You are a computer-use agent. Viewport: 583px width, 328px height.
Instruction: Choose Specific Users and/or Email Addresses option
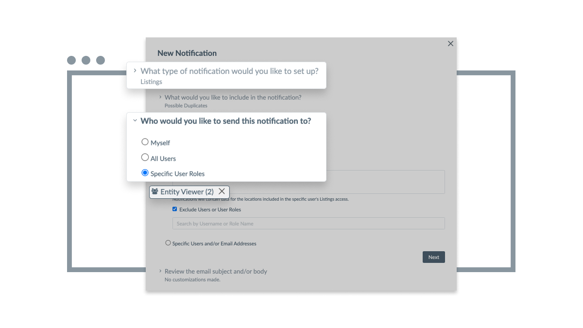click(168, 243)
